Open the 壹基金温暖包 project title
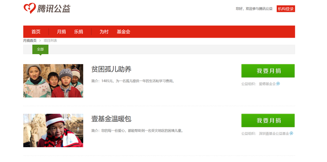Screen dimensions: 327x162 pos(111,119)
